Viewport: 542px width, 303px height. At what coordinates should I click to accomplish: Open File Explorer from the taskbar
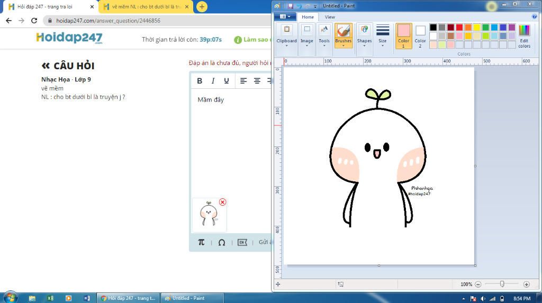click(32, 298)
